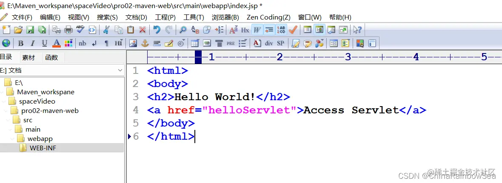Viewport: 502px width, 183px height.
Task: Click the Hello World! text in line 3
Action: (215, 97)
